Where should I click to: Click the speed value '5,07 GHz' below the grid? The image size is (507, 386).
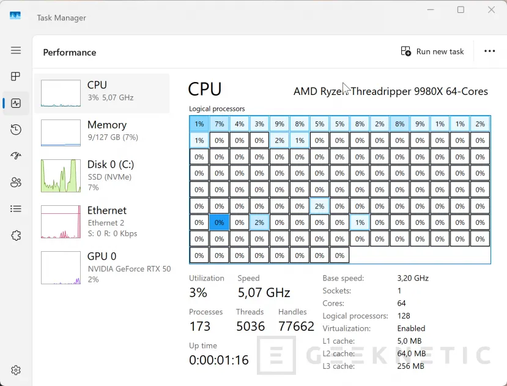264,293
